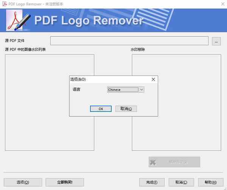227x190 pixels.
Task: Open 选项(O) options button at bottom
Action: pos(23,182)
